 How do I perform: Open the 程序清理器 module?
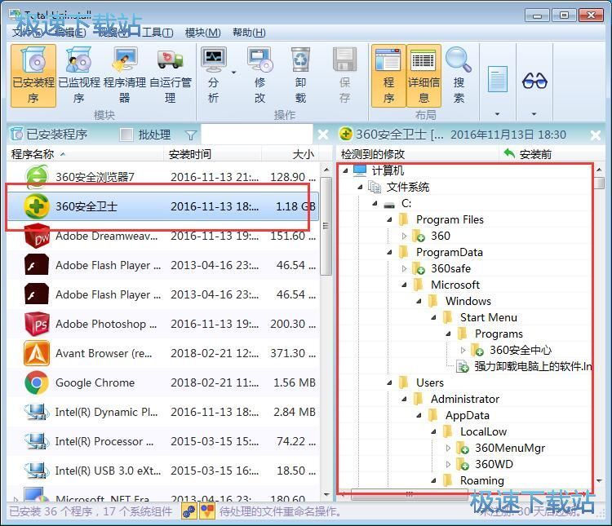point(125,75)
